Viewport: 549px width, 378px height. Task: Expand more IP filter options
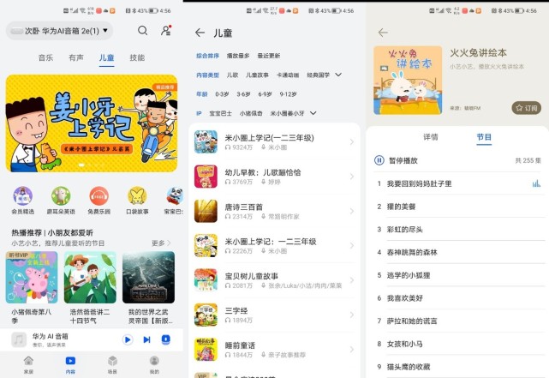[313, 113]
